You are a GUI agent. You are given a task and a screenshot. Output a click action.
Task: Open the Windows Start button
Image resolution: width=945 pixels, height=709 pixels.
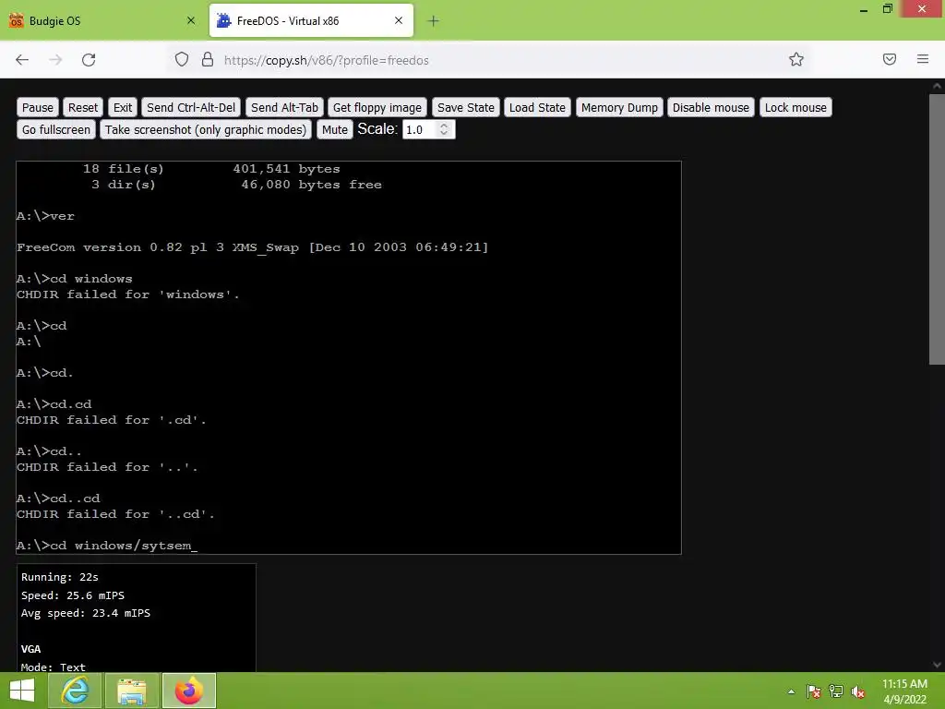[x=22, y=691]
